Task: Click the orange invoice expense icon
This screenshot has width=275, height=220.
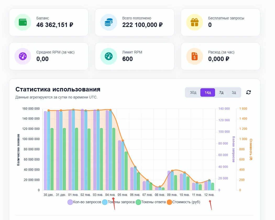Action: click(x=194, y=56)
